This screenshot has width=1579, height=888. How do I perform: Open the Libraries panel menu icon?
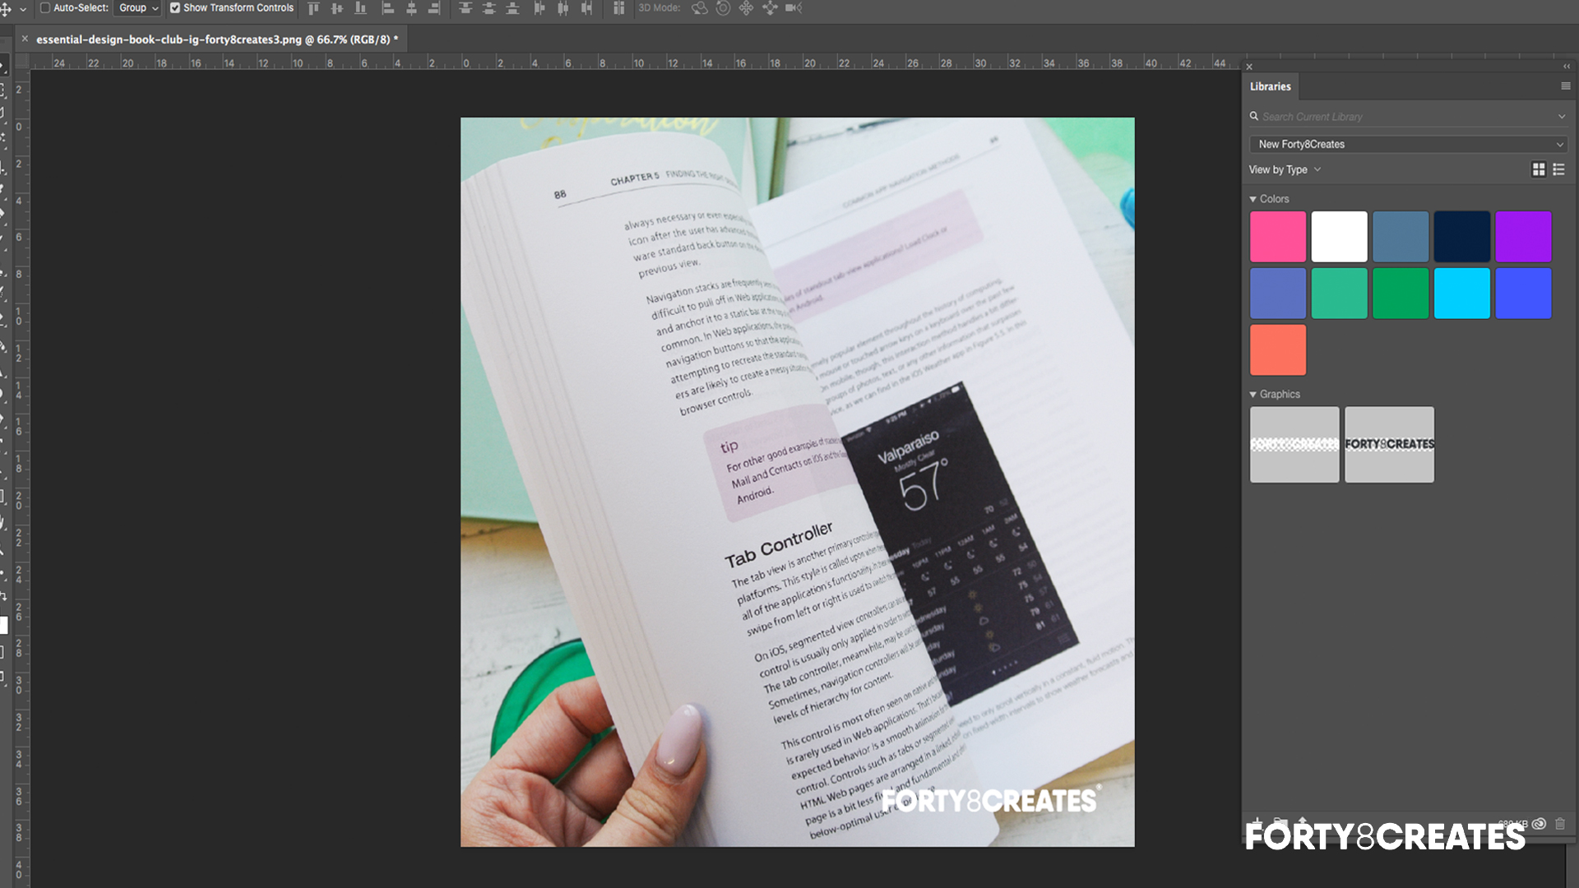coord(1565,86)
